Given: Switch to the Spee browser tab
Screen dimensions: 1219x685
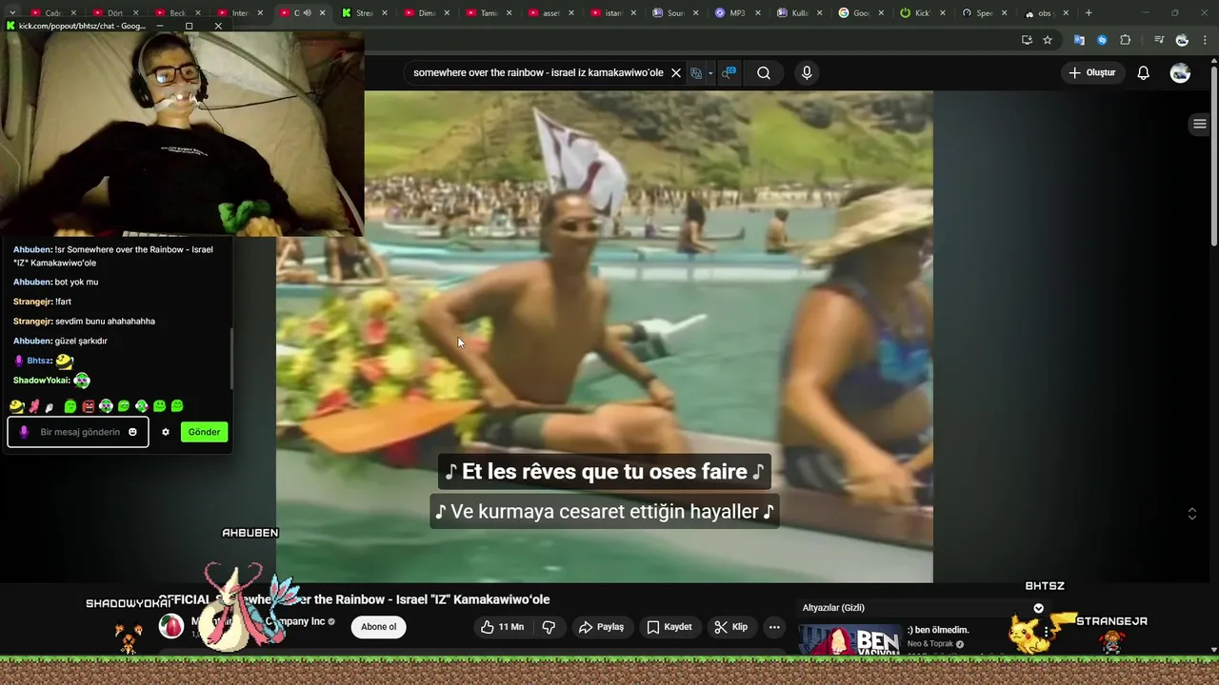Looking at the screenshot, I should click(x=983, y=13).
